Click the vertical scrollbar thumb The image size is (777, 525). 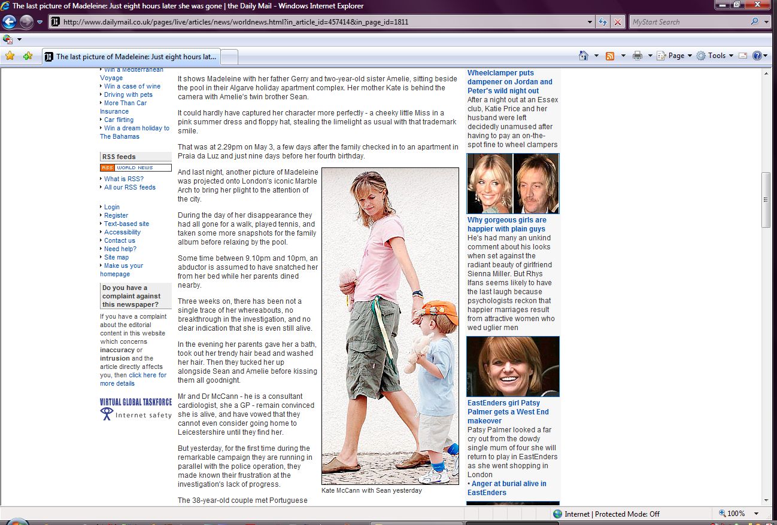point(766,200)
